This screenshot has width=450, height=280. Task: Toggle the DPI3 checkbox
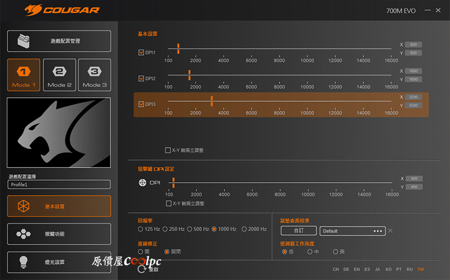tap(141, 104)
